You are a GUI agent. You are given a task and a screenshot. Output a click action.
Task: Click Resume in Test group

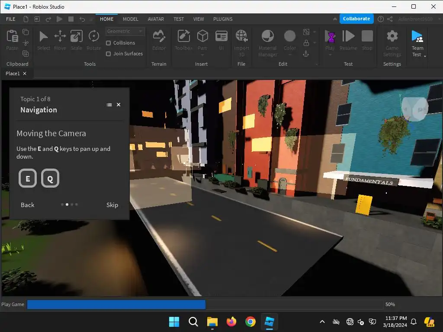(348, 36)
